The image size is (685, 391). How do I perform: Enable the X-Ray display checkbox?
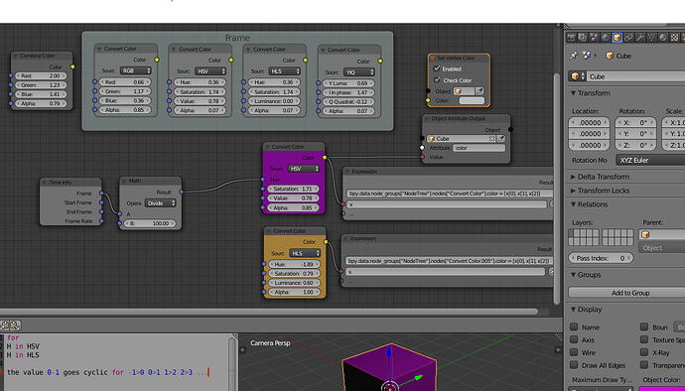pyautogui.click(x=644, y=352)
